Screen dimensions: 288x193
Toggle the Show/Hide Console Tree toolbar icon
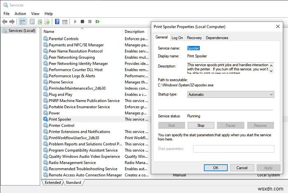point(23,21)
